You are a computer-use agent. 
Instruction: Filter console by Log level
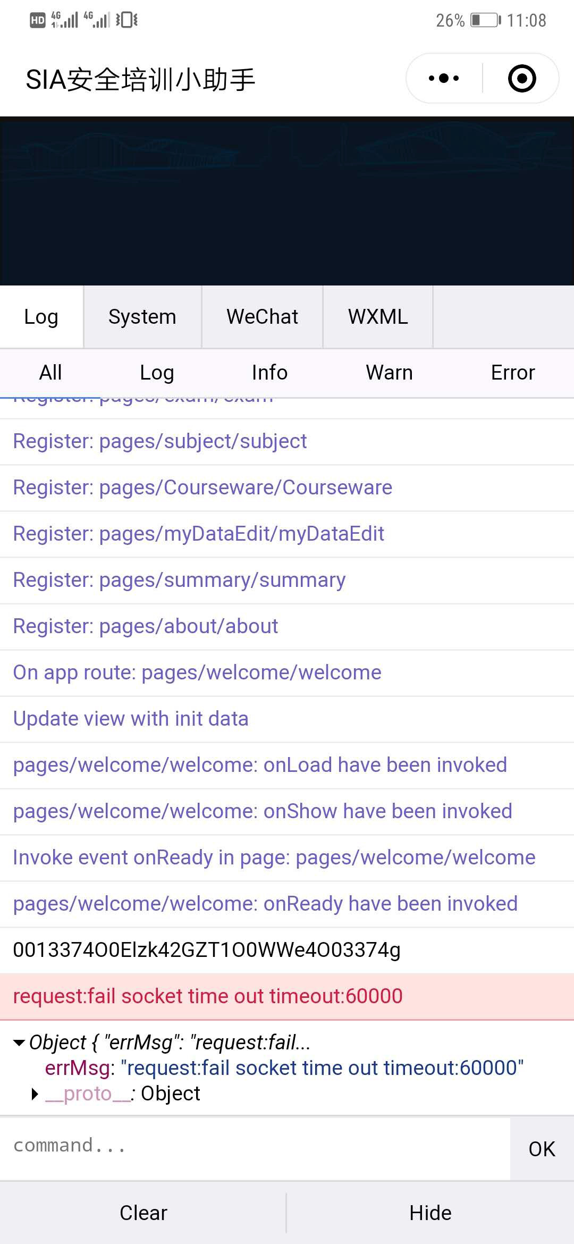click(x=157, y=373)
